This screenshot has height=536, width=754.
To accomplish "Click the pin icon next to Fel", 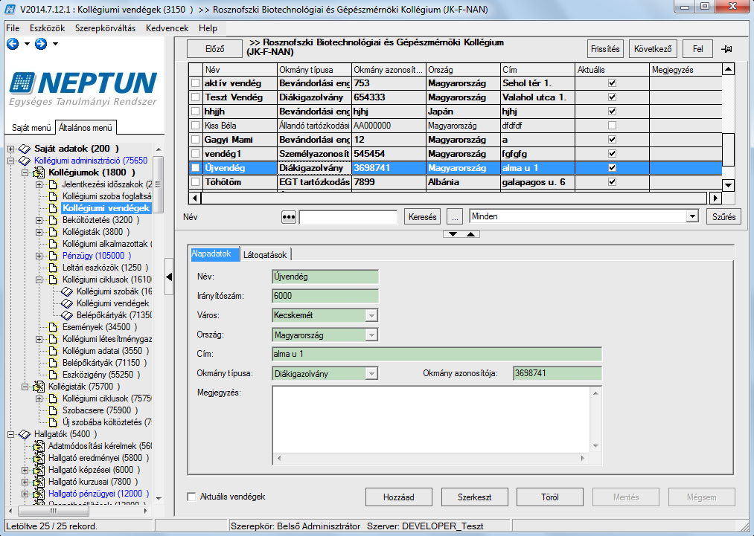I will [726, 49].
